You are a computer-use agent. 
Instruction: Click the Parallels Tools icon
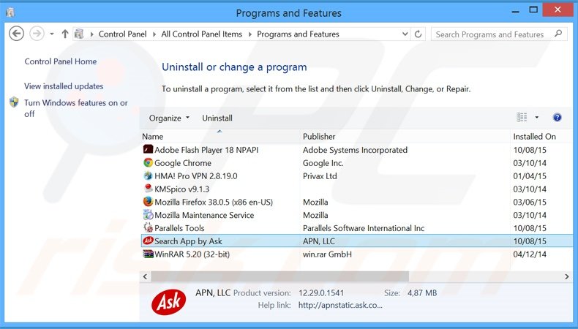[x=148, y=227]
